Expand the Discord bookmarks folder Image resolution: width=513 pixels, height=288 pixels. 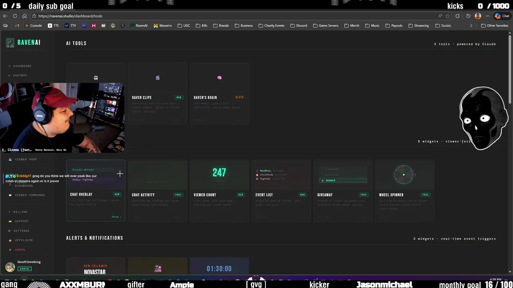pos(299,26)
